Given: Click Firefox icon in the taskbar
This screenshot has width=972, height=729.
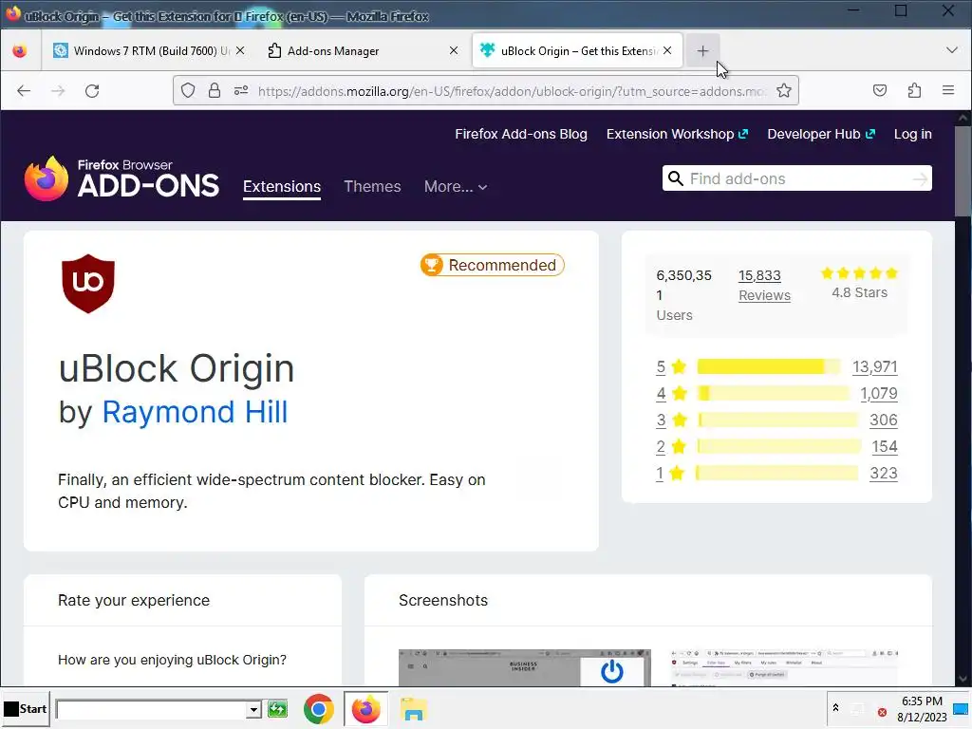Looking at the screenshot, I should (x=365, y=709).
